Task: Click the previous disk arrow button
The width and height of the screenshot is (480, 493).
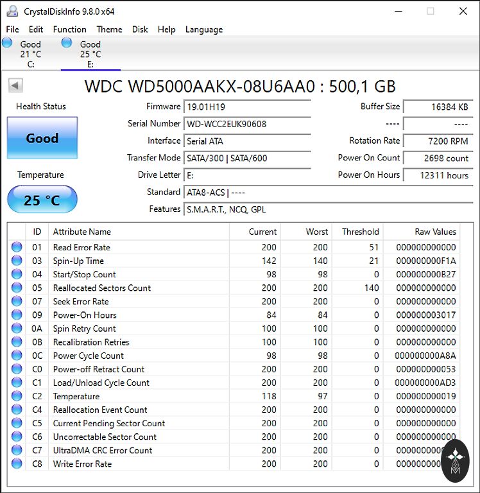Action: [x=15, y=86]
